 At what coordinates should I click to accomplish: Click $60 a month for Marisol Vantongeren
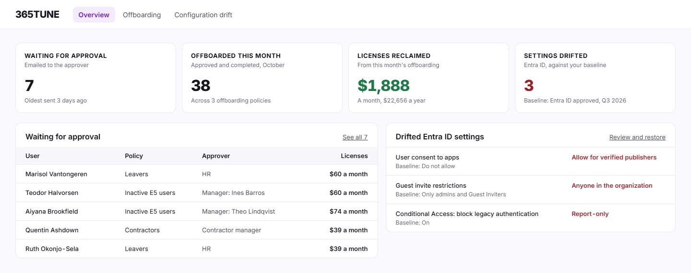(348, 174)
